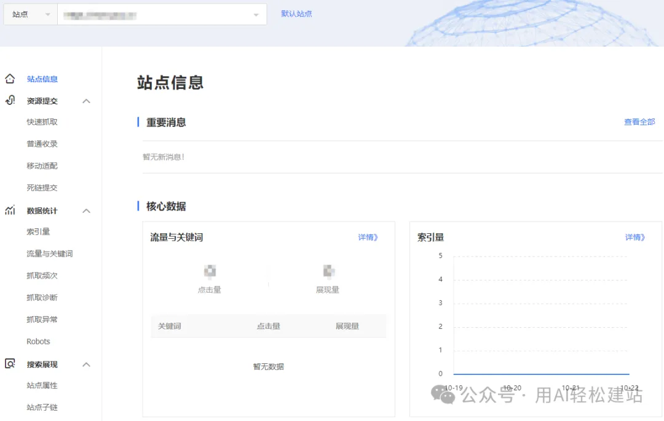
Task: Open 详情 for 流量与关键词 panel
Action: pyautogui.click(x=368, y=238)
